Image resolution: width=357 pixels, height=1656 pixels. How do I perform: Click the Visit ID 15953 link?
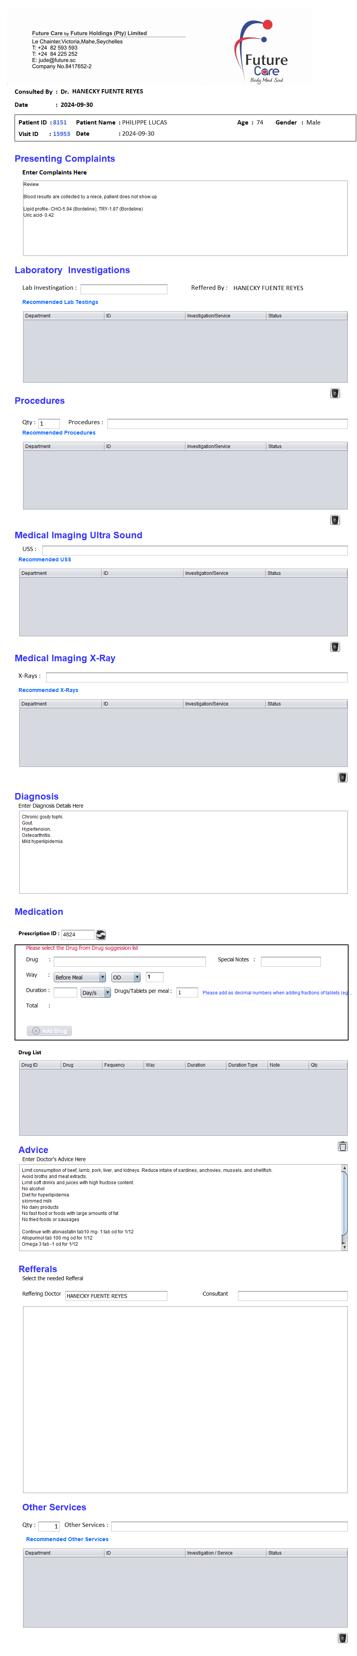[x=62, y=134]
